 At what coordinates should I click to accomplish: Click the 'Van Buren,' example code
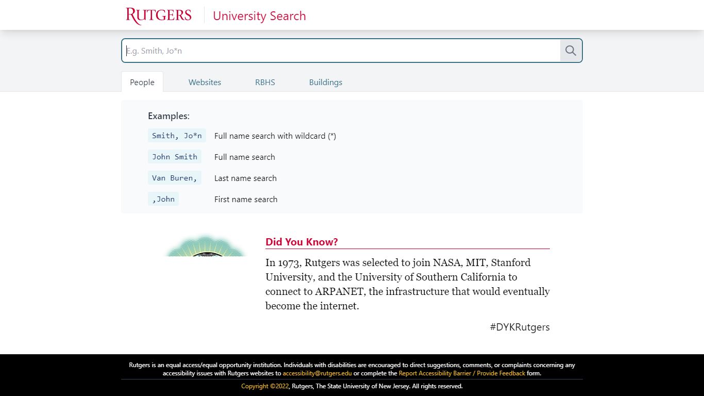tap(175, 178)
